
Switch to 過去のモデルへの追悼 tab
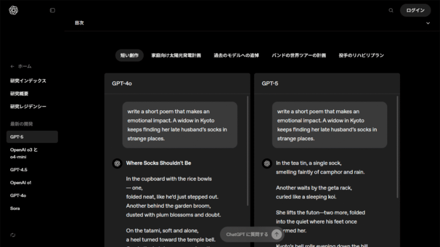236,55
